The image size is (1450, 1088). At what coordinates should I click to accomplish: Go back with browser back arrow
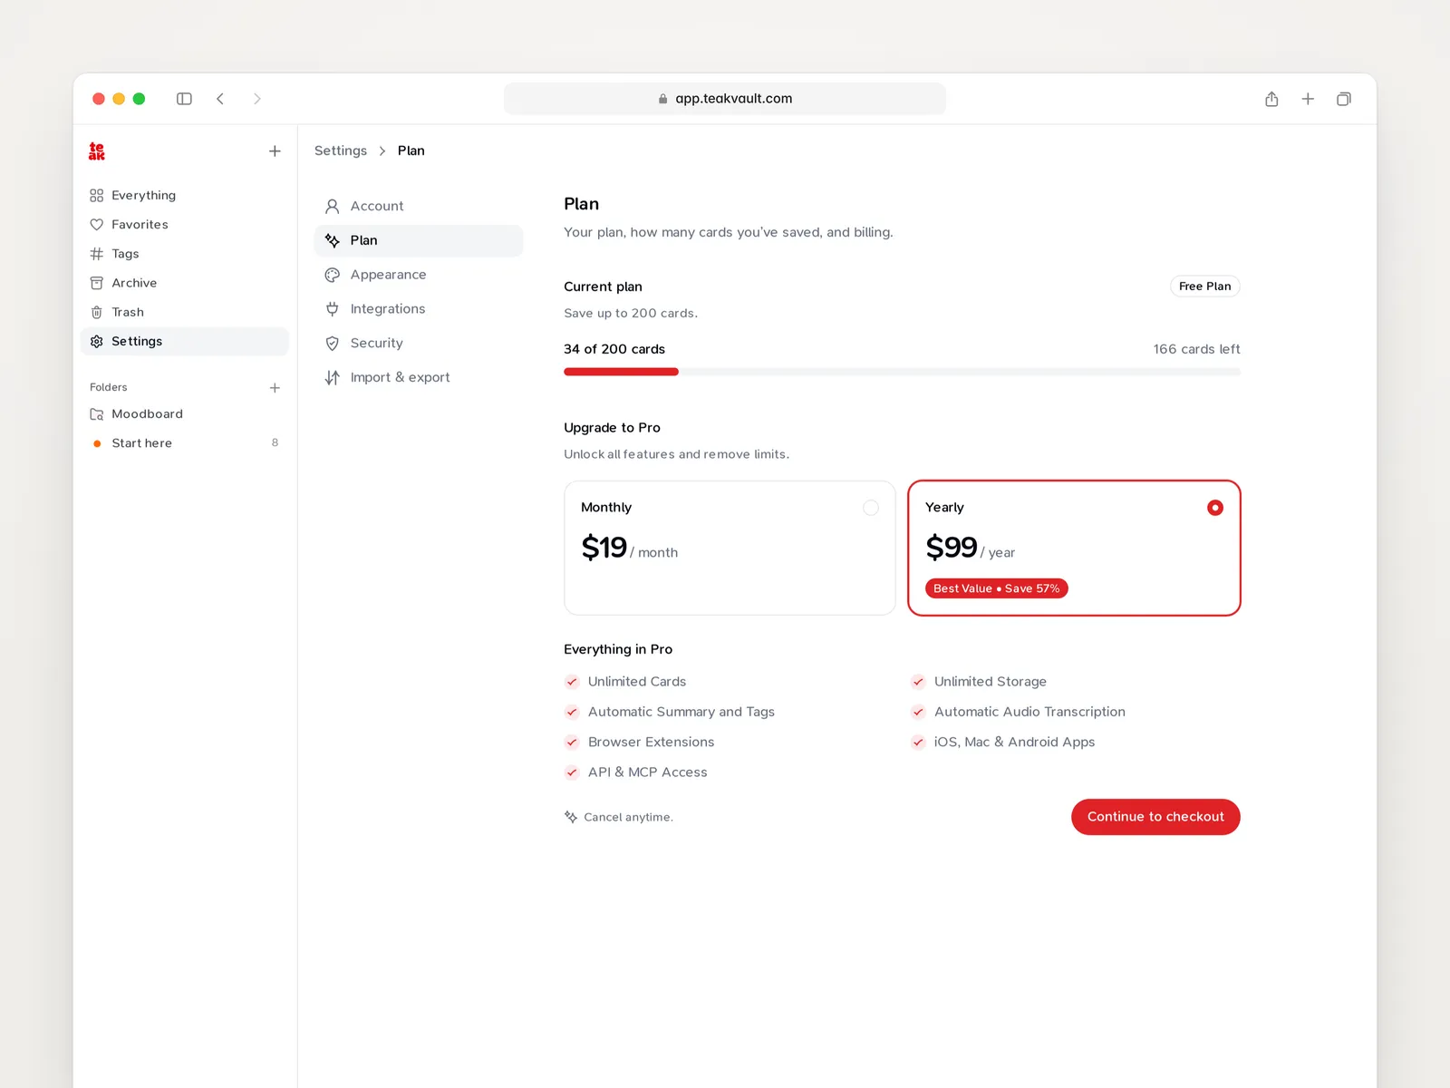point(220,99)
